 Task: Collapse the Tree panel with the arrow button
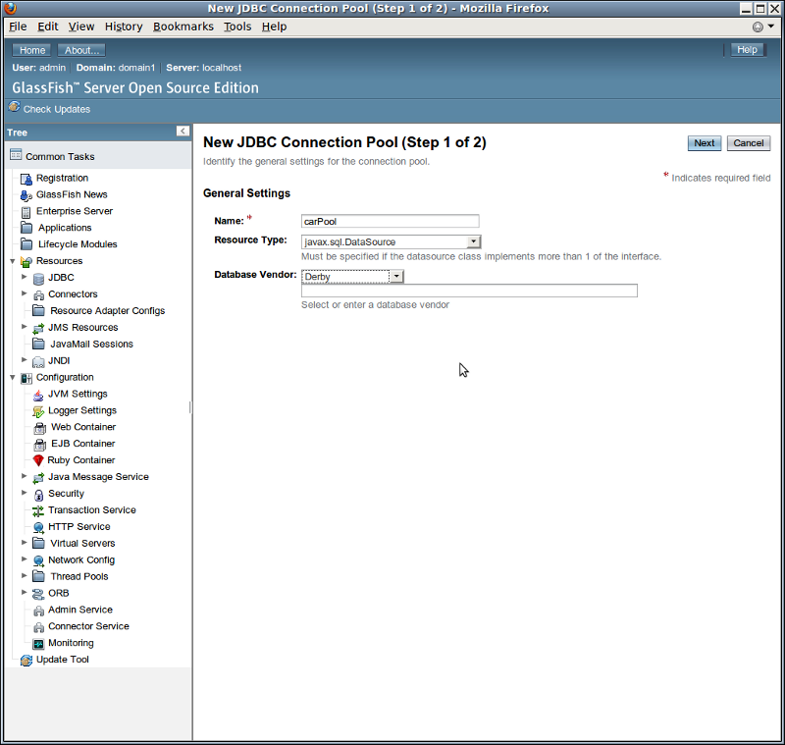pos(183,131)
